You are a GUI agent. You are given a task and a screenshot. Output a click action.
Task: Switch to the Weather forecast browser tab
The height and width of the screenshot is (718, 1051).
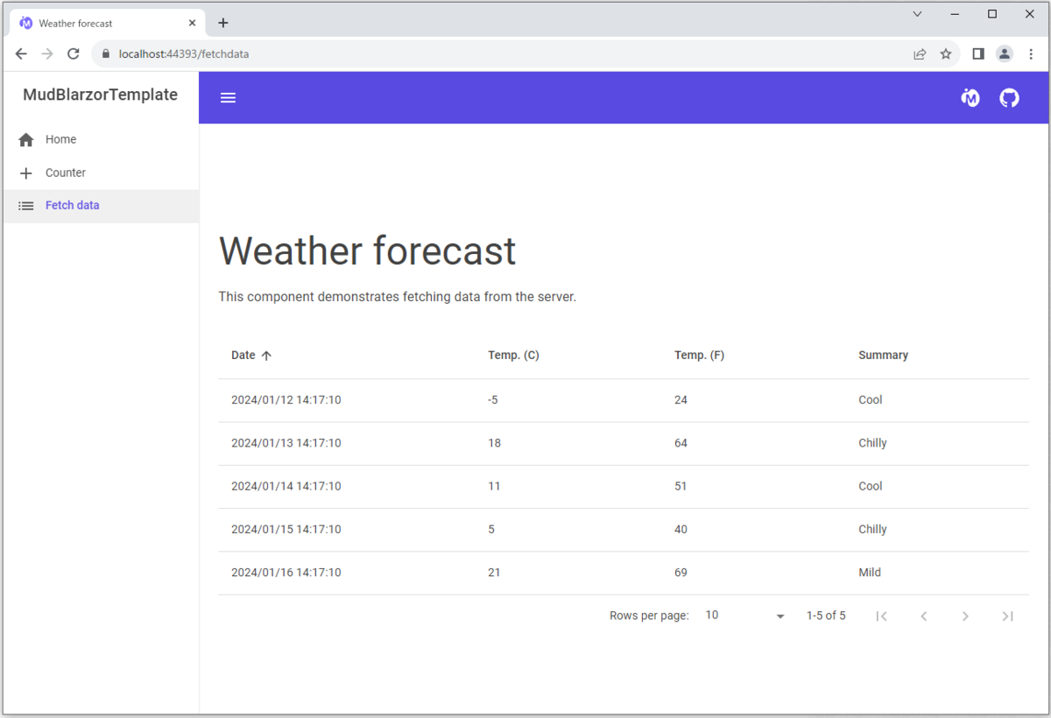107,23
